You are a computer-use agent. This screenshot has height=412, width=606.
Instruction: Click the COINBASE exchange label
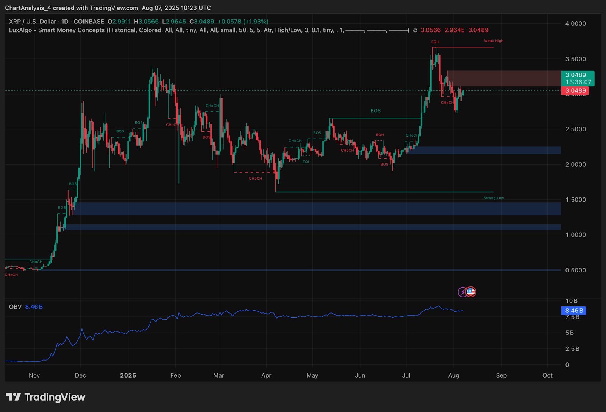89,22
